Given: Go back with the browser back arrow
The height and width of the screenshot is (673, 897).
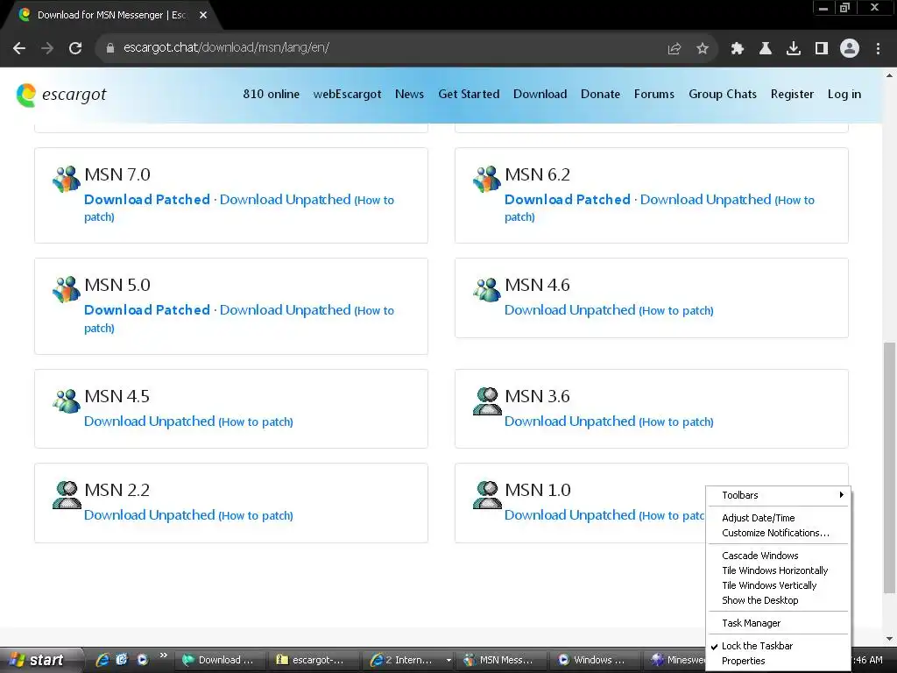Looking at the screenshot, I should pos(19,48).
